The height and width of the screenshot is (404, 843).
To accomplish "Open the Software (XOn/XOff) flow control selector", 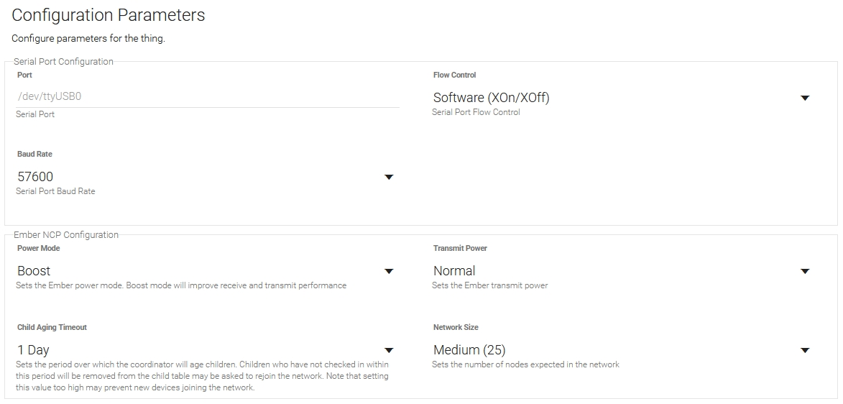I will click(492, 98).
